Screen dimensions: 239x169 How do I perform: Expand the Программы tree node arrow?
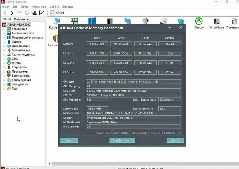[4, 72]
